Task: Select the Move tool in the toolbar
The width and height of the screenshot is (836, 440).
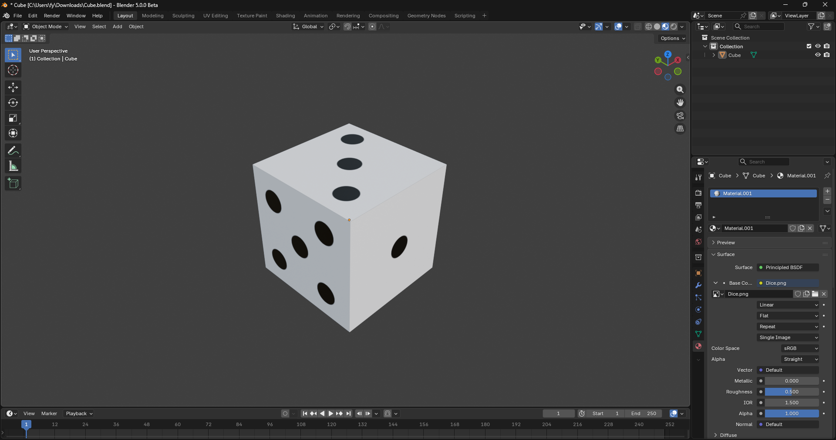Action: [x=13, y=87]
